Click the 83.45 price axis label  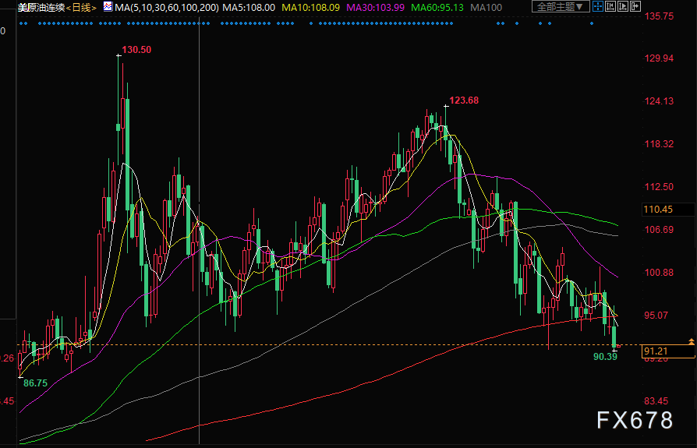point(656,401)
